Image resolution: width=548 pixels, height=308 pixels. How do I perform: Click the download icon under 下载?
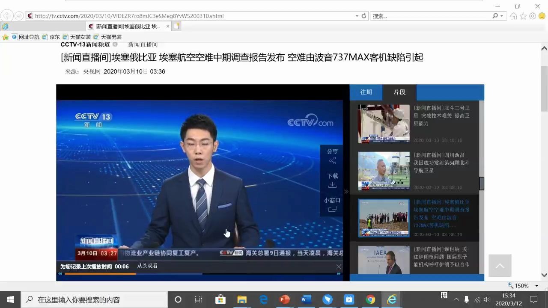pyautogui.click(x=332, y=185)
